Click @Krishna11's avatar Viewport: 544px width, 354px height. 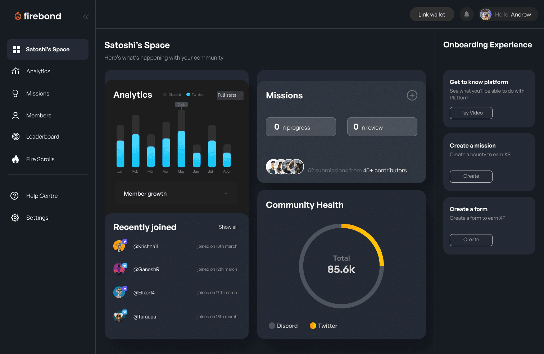119,246
